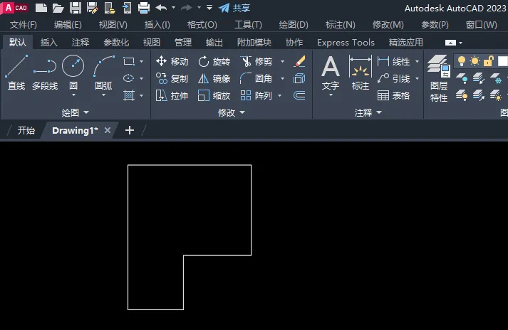Select the Polyline (多段线) tool

(x=45, y=72)
